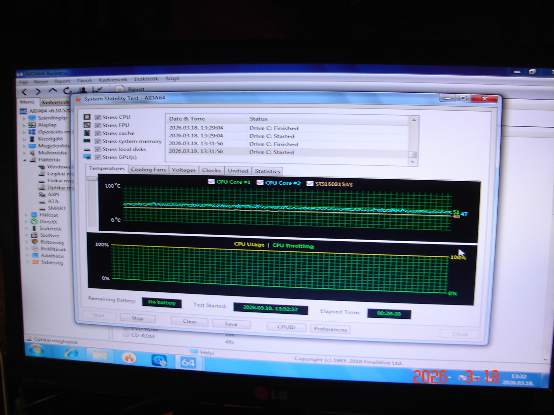Viewport: 554px width, 415px height.
Task: Open the Preferences button
Action: 330,329
